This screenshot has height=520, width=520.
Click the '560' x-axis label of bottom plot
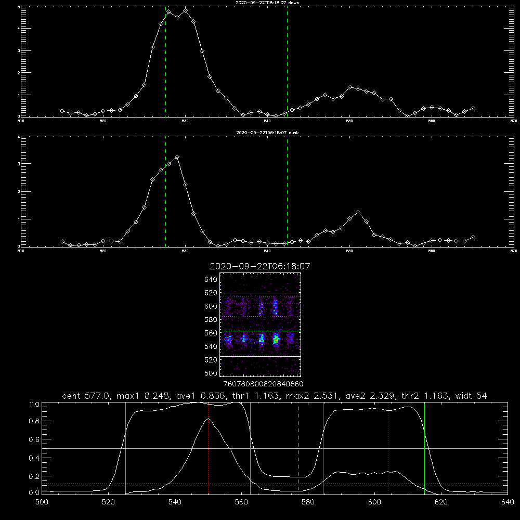241,502
